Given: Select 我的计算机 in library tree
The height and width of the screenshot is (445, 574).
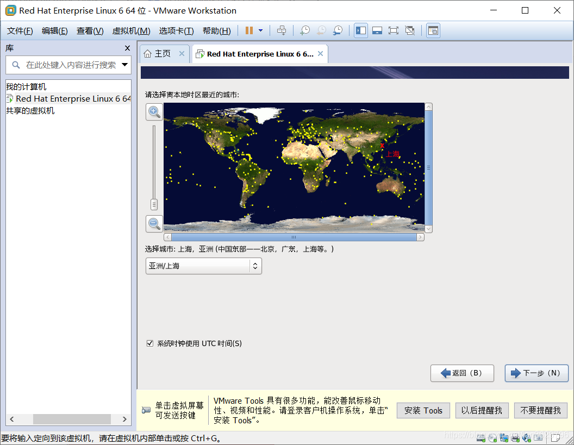Looking at the screenshot, I should [26, 87].
